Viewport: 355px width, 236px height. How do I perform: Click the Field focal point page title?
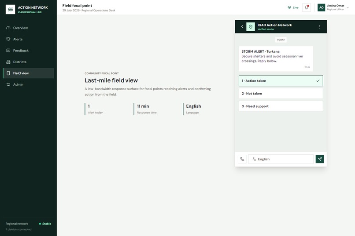(77, 5)
